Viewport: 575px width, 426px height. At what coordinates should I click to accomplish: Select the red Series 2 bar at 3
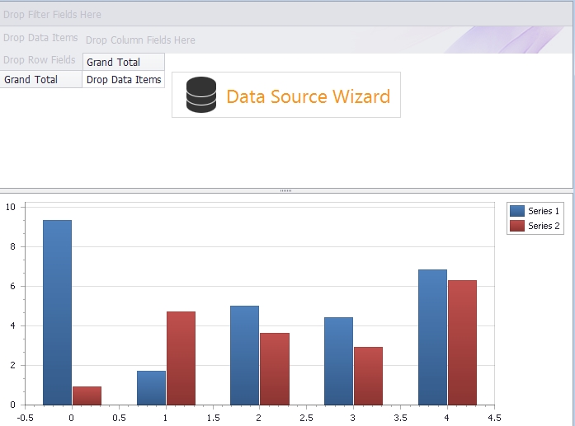pyautogui.click(x=368, y=376)
